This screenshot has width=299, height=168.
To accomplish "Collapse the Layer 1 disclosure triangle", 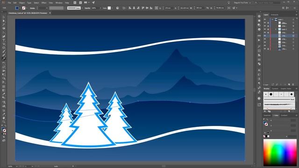I will click(272, 20).
